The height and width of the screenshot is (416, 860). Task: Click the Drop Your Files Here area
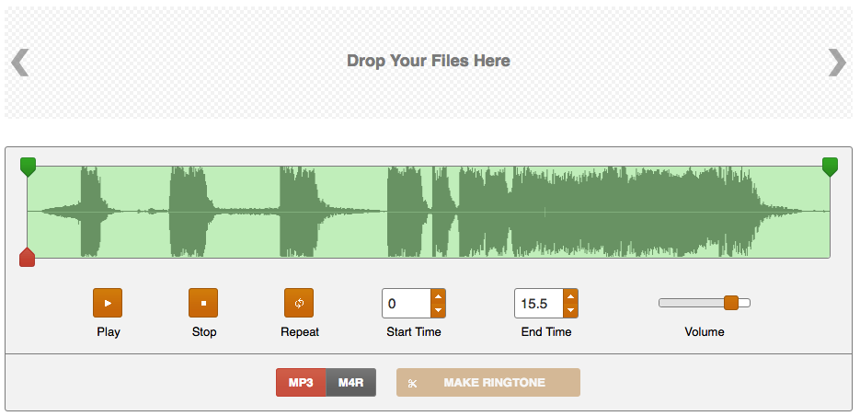point(429,62)
